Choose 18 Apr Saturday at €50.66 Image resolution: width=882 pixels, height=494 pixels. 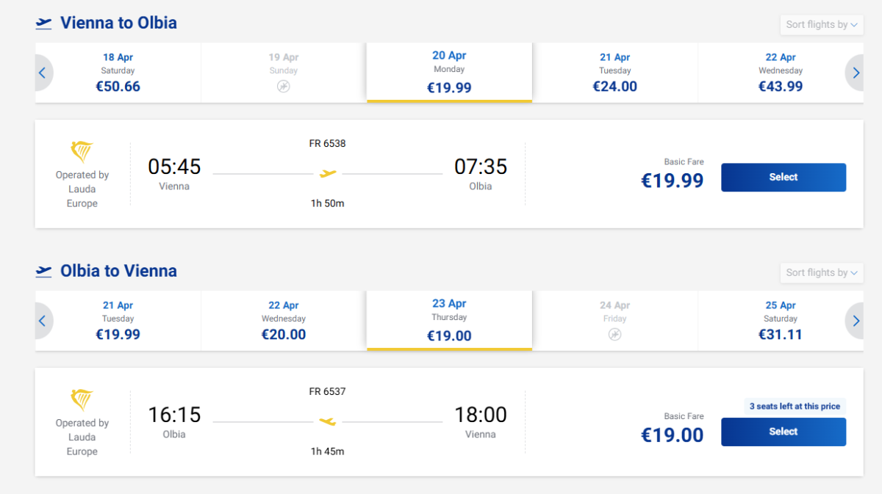[x=118, y=72]
